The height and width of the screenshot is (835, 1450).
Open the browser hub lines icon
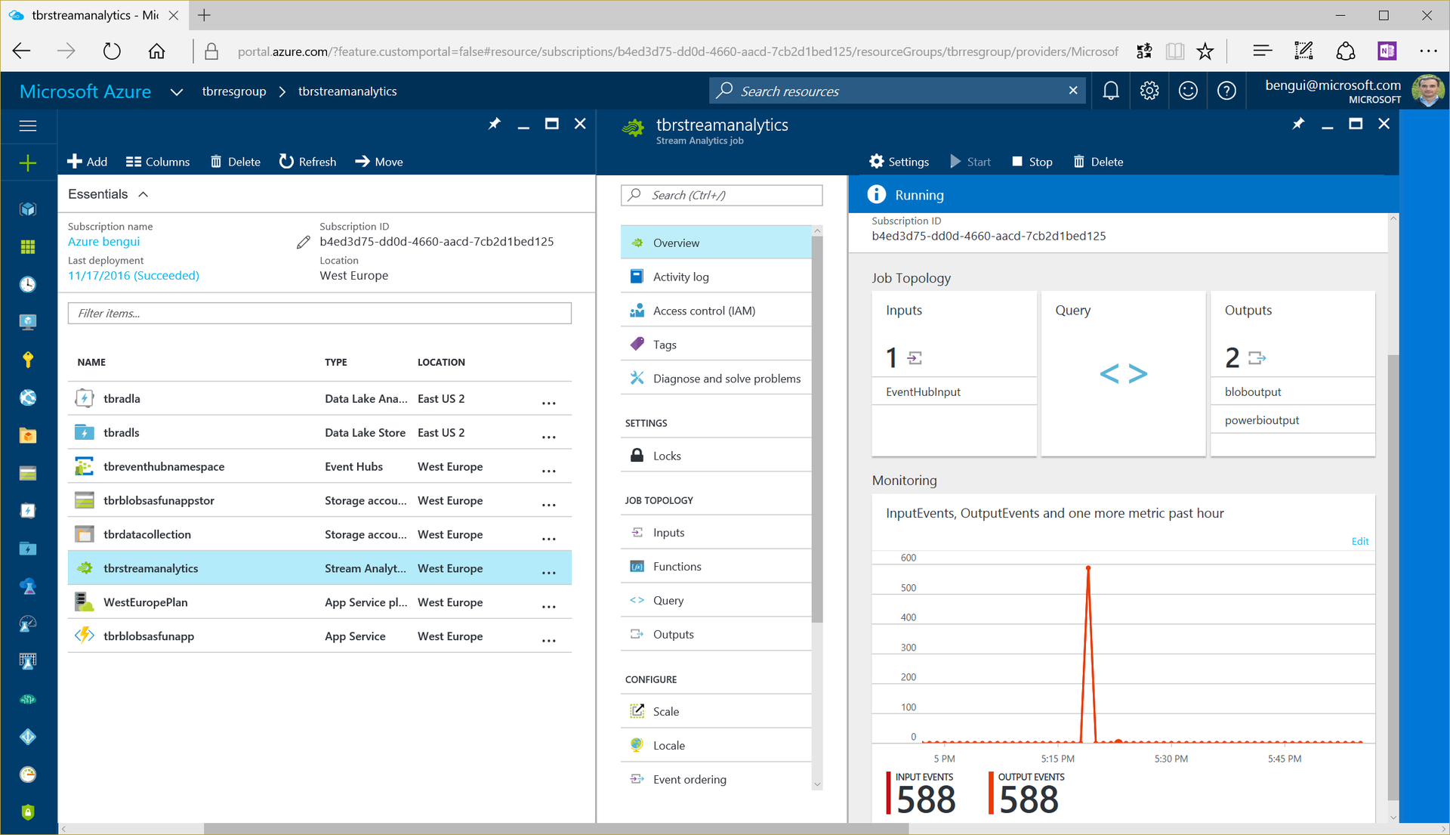coord(1262,51)
